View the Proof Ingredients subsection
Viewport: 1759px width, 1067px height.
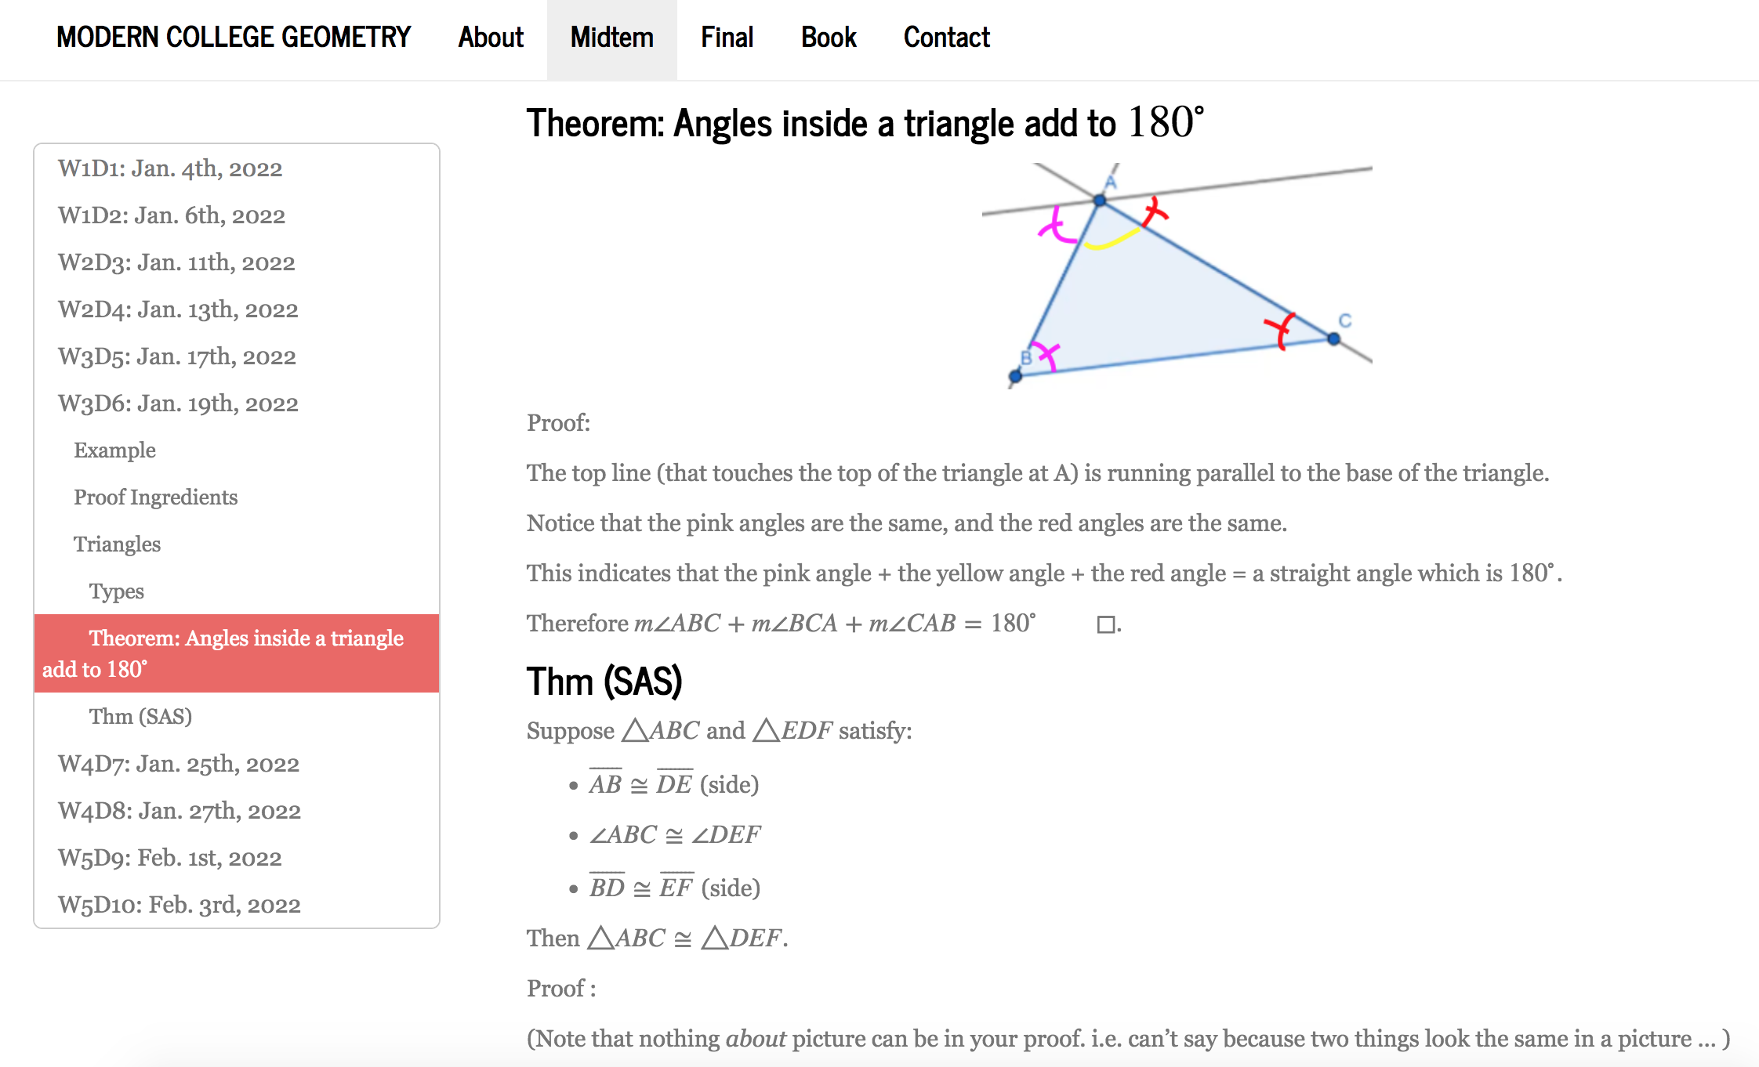(x=156, y=497)
